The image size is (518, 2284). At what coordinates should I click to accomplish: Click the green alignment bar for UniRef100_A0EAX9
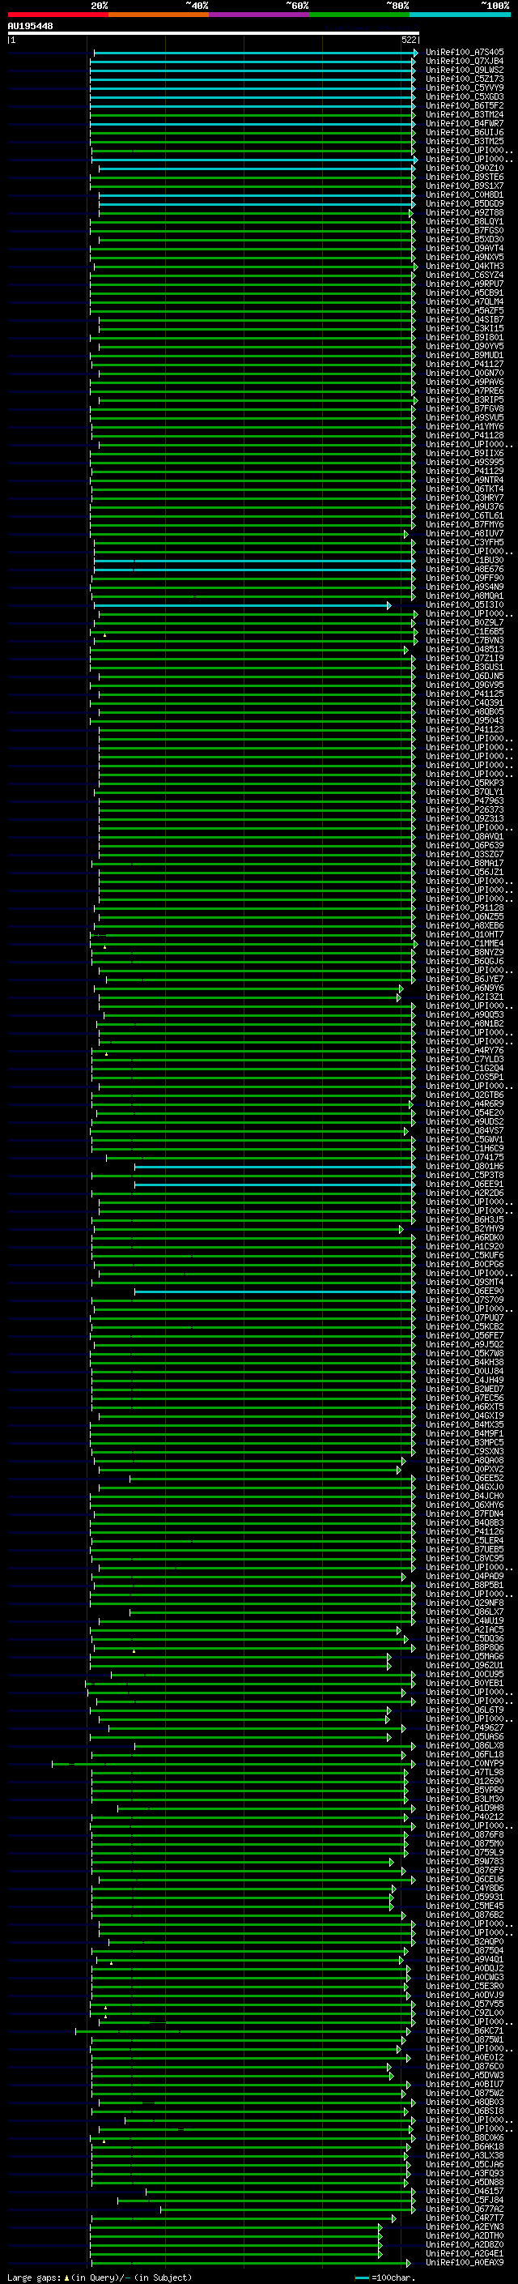pos(250,2264)
